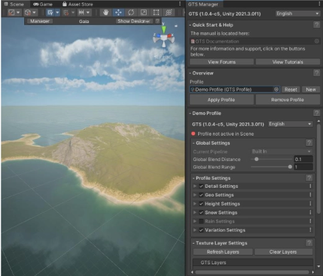Uncheck the Geo Settings checkbox

coord(201,195)
